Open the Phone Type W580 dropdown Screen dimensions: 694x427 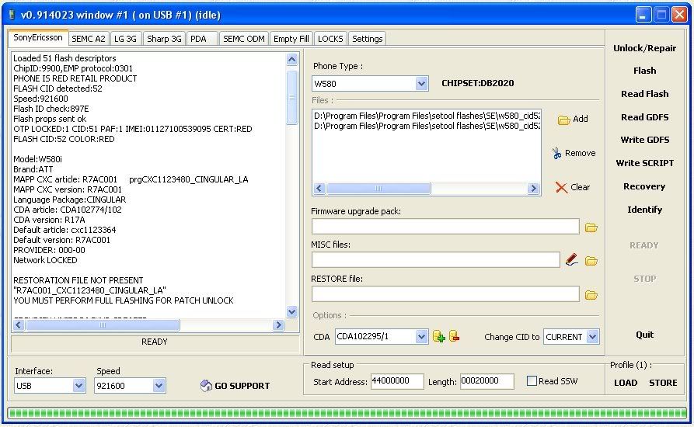421,83
